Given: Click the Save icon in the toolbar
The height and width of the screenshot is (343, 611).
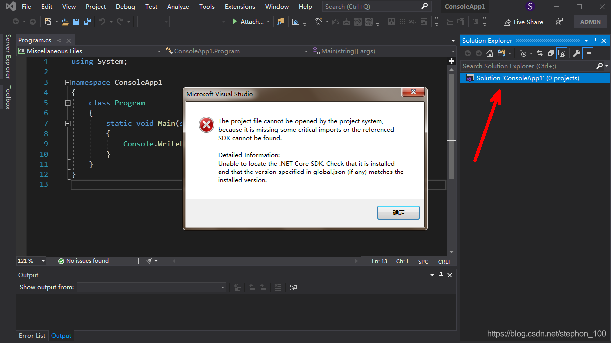Looking at the screenshot, I should pyautogui.click(x=76, y=22).
